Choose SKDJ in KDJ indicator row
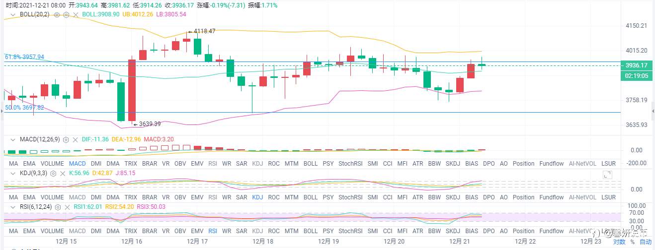Image resolution: width=655 pixels, height=250 pixels. [453, 197]
